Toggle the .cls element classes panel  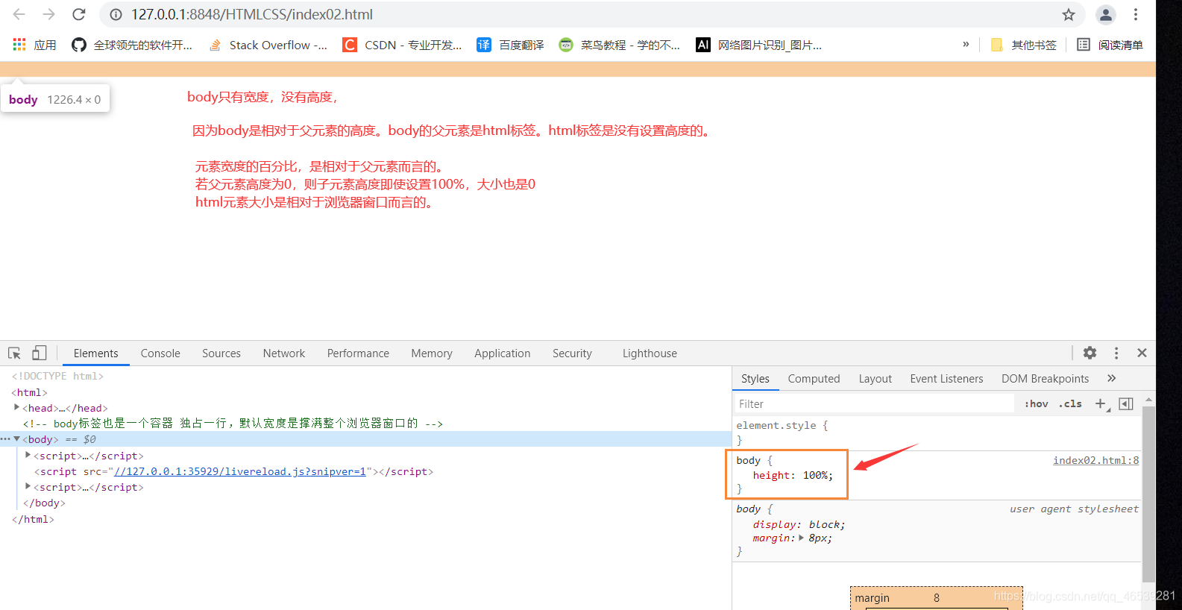[1070, 404]
